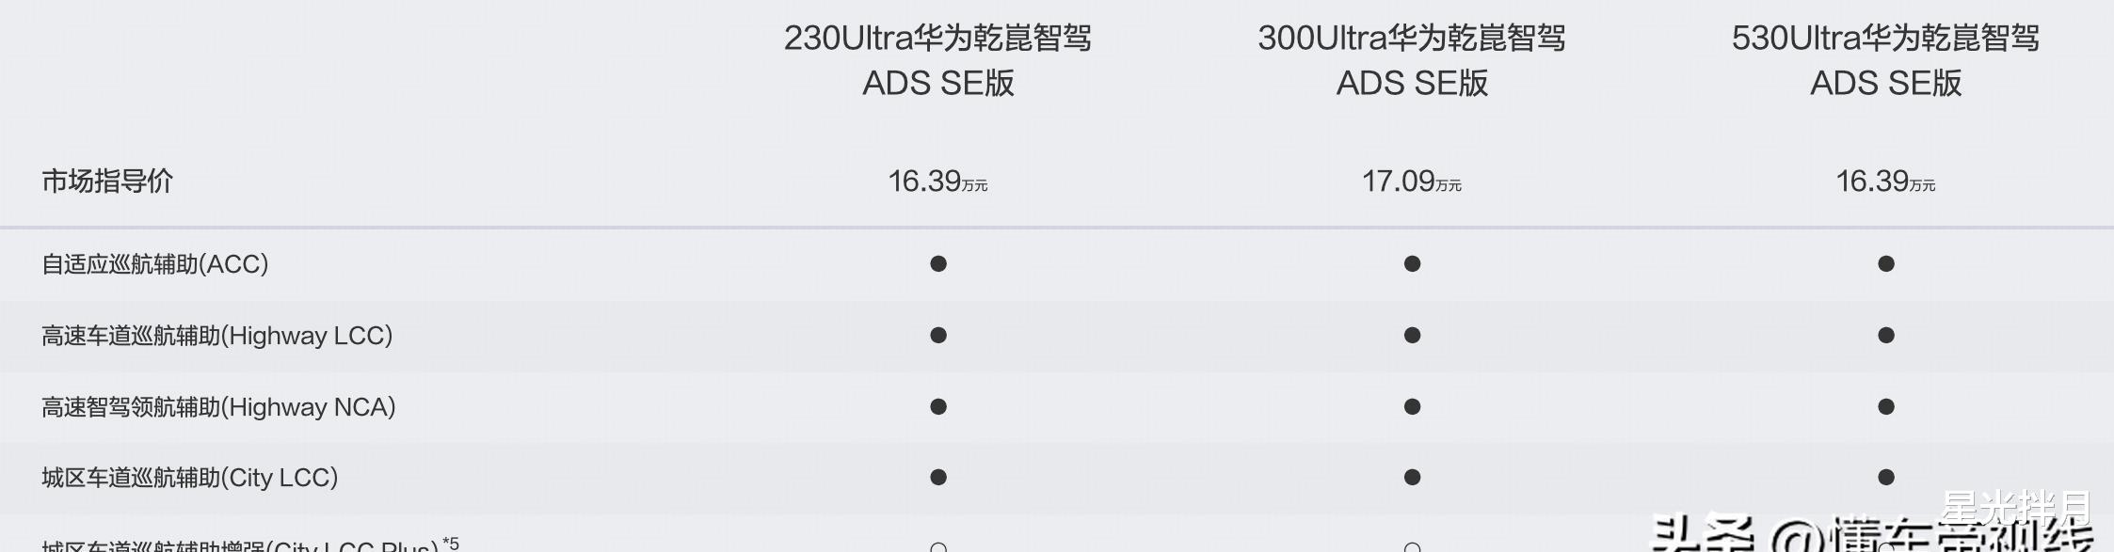
Task: Click the 市场指导价 row label
Action: coord(107,181)
